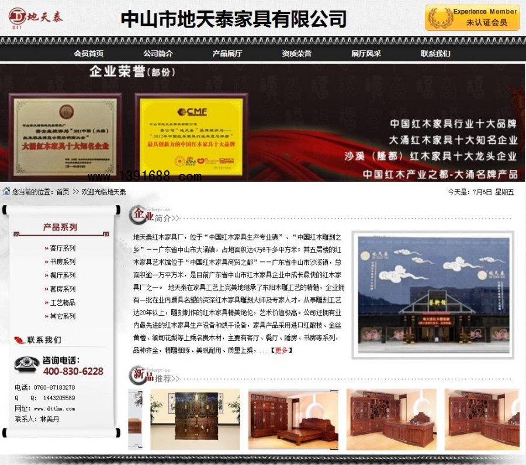Image resolution: width=526 pixels, height=465 pixels.
Task: Click the 中山市地天泰家具有限公司 company title
Action: point(233,19)
